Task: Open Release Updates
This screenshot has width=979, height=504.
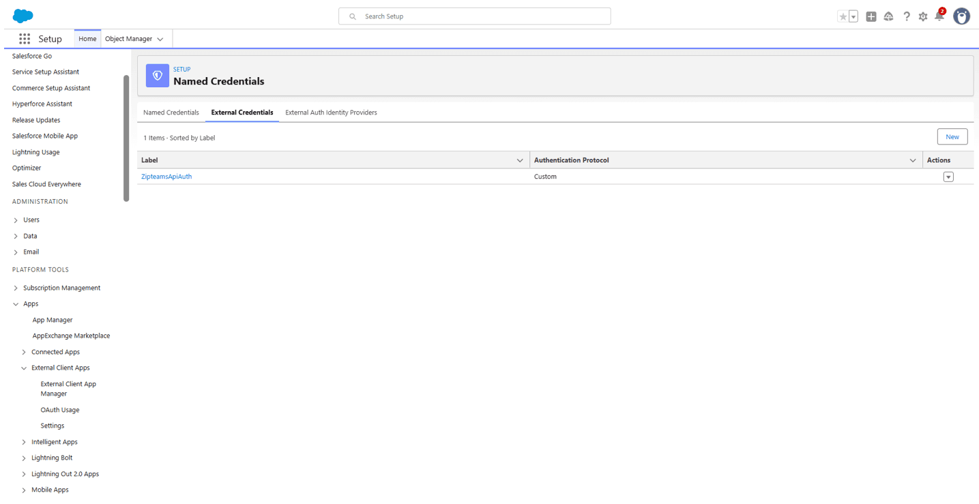Action: tap(36, 120)
